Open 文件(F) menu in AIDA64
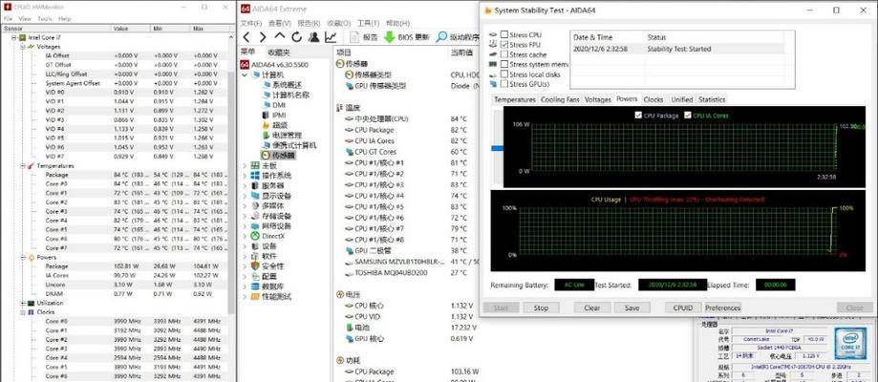Image resolution: width=878 pixels, height=382 pixels. [251, 23]
